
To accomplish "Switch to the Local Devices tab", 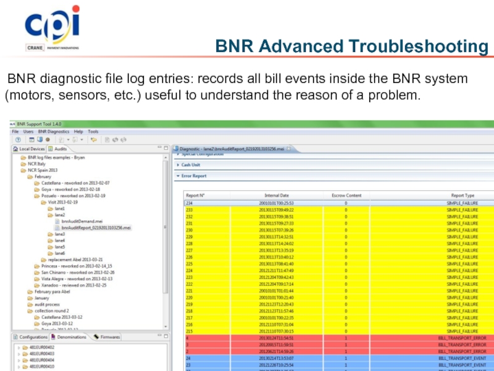I will click(x=29, y=149).
